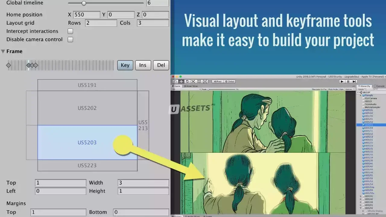Expand the lower US5191 tree item
The image size is (386, 217).
(x=361, y=196)
